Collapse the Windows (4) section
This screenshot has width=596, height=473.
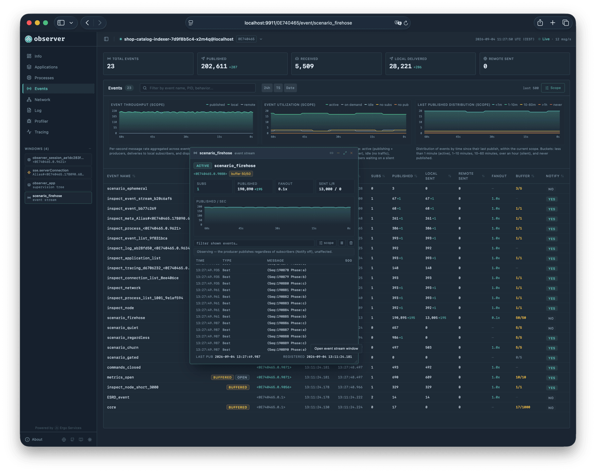click(90, 149)
